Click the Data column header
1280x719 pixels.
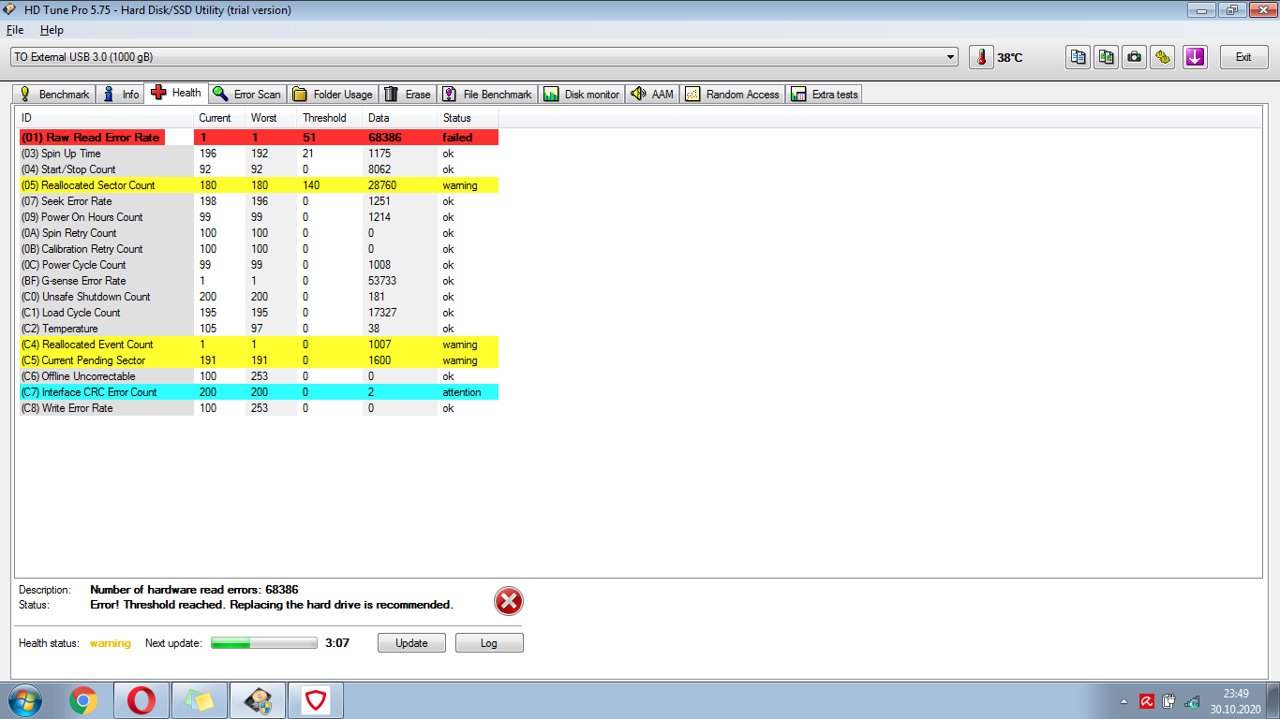400,118
